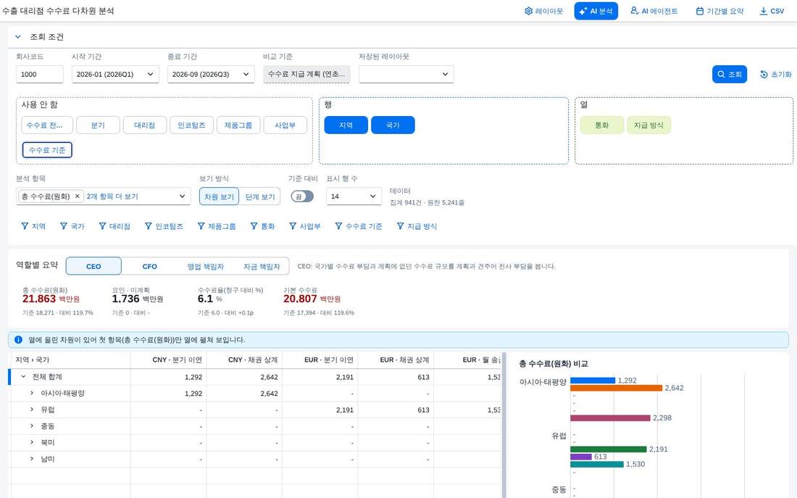Expand the 유럽 row in the table

pos(31,410)
